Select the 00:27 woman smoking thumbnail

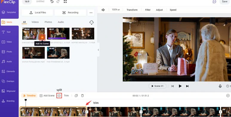point(58,34)
